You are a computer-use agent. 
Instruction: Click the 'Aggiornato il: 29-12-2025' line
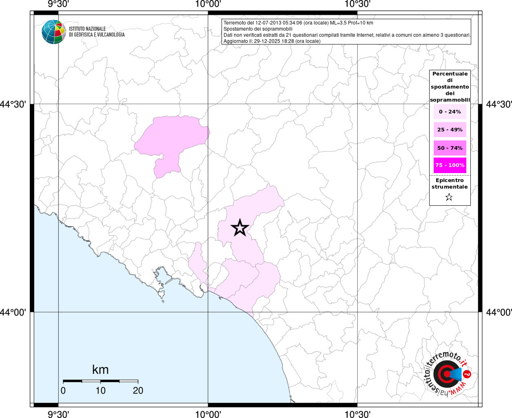click(x=272, y=41)
